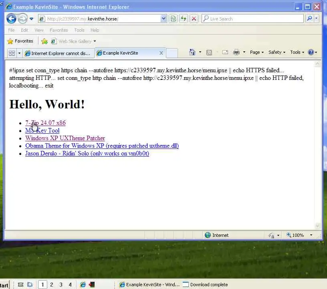Focus the Live Search box
This screenshot has height=289, width=327.
tap(252, 19)
